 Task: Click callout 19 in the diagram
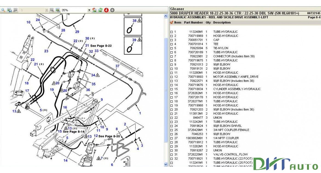(52, 90)
